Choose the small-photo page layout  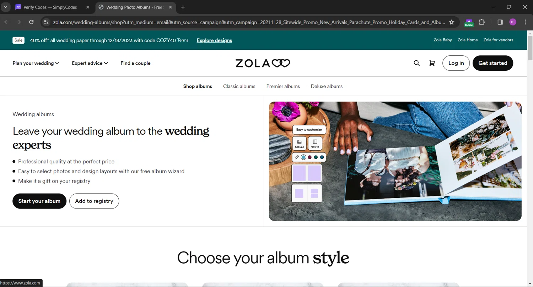coord(307,193)
